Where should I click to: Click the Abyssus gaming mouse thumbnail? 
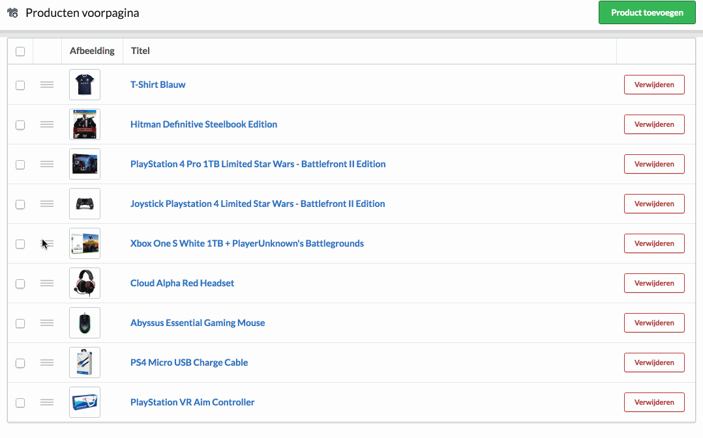point(85,323)
